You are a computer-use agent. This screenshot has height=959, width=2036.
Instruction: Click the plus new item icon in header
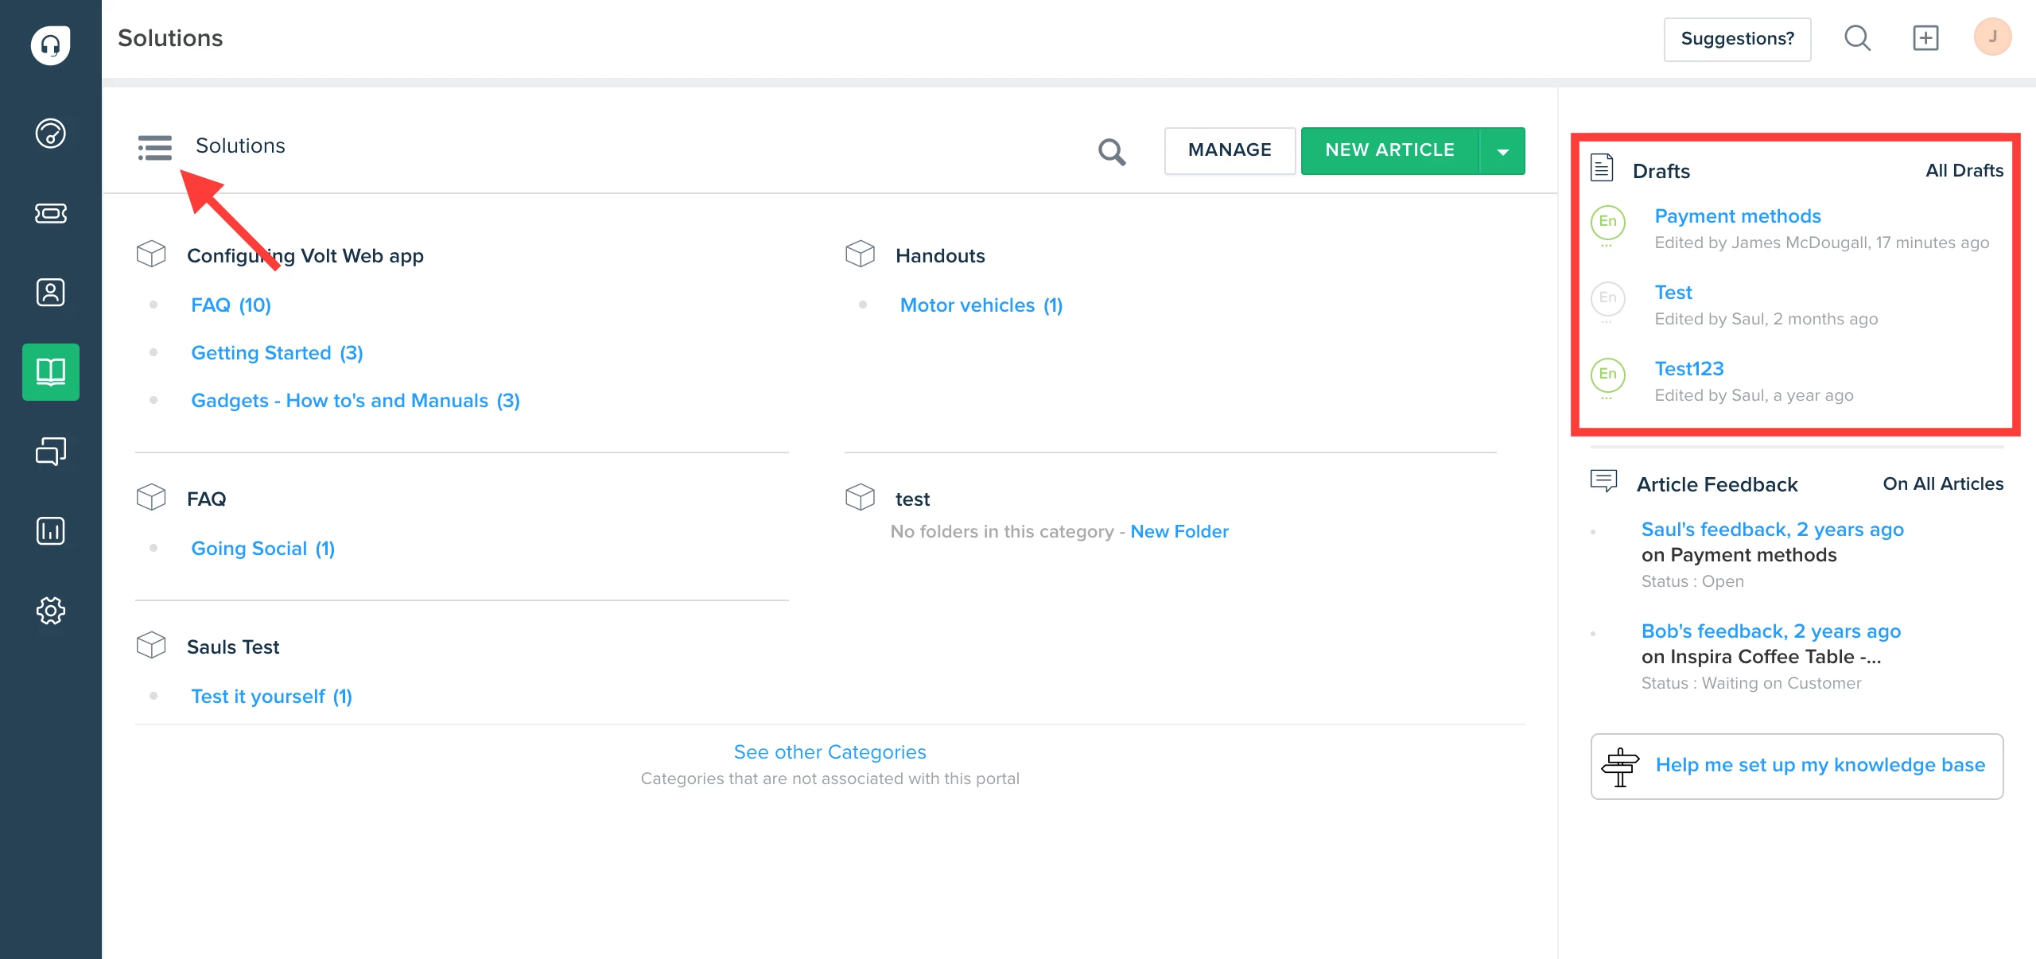tap(1925, 38)
